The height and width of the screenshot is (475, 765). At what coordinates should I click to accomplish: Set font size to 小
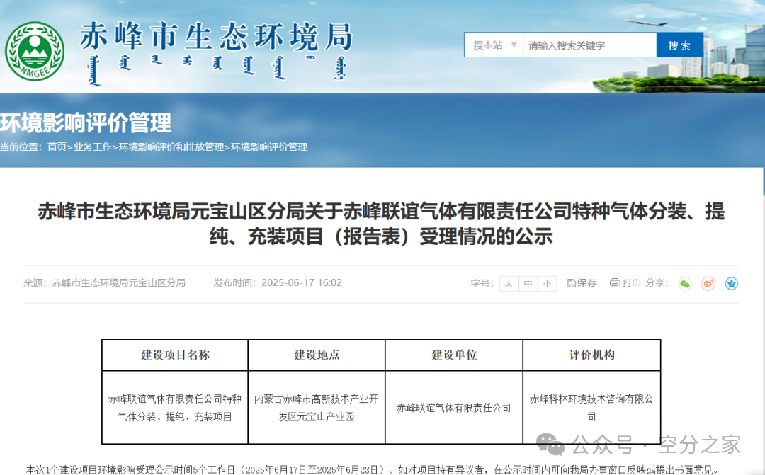[547, 284]
